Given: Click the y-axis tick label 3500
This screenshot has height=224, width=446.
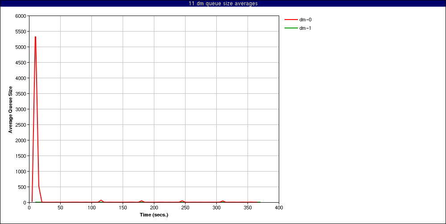Looking at the screenshot, I should pos(21,94).
